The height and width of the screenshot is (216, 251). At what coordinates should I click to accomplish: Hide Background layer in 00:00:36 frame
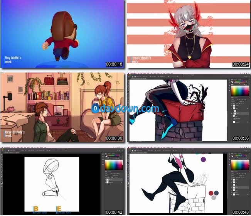point(232,122)
